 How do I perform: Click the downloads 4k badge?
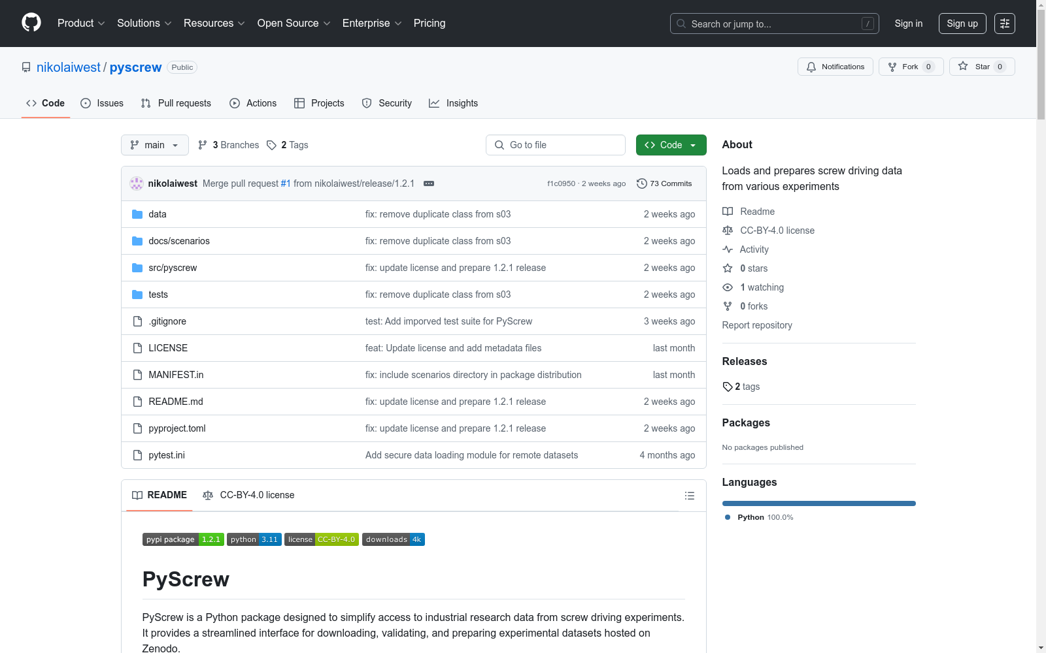click(x=394, y=539)
